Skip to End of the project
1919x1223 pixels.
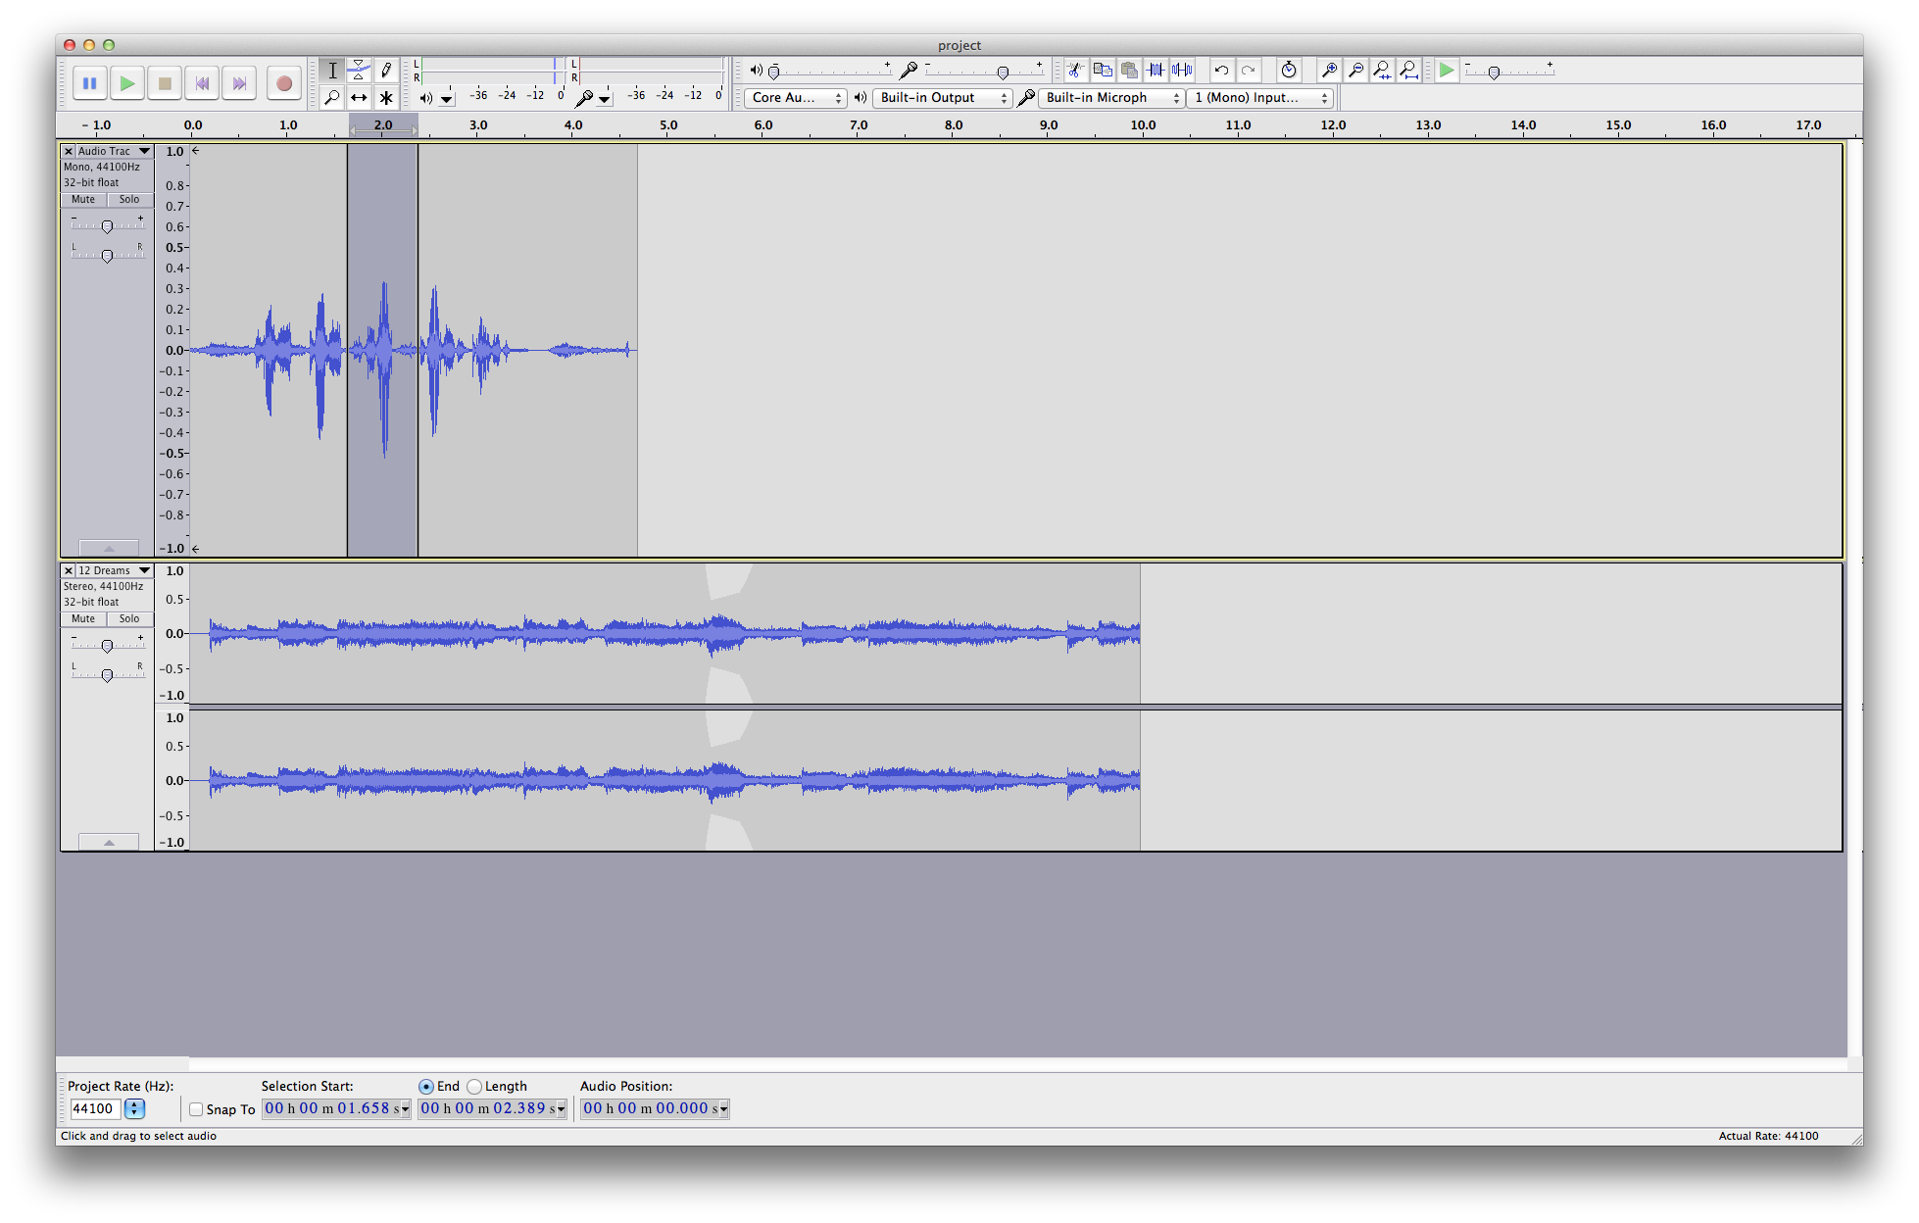coord(239,83)
